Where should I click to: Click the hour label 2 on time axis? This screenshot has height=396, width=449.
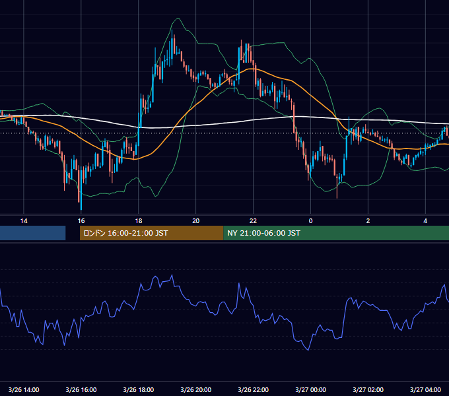coord(368,221)
